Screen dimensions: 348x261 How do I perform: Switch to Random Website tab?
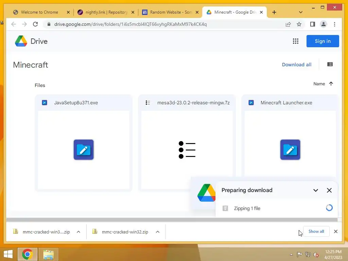tap(171, 12)
